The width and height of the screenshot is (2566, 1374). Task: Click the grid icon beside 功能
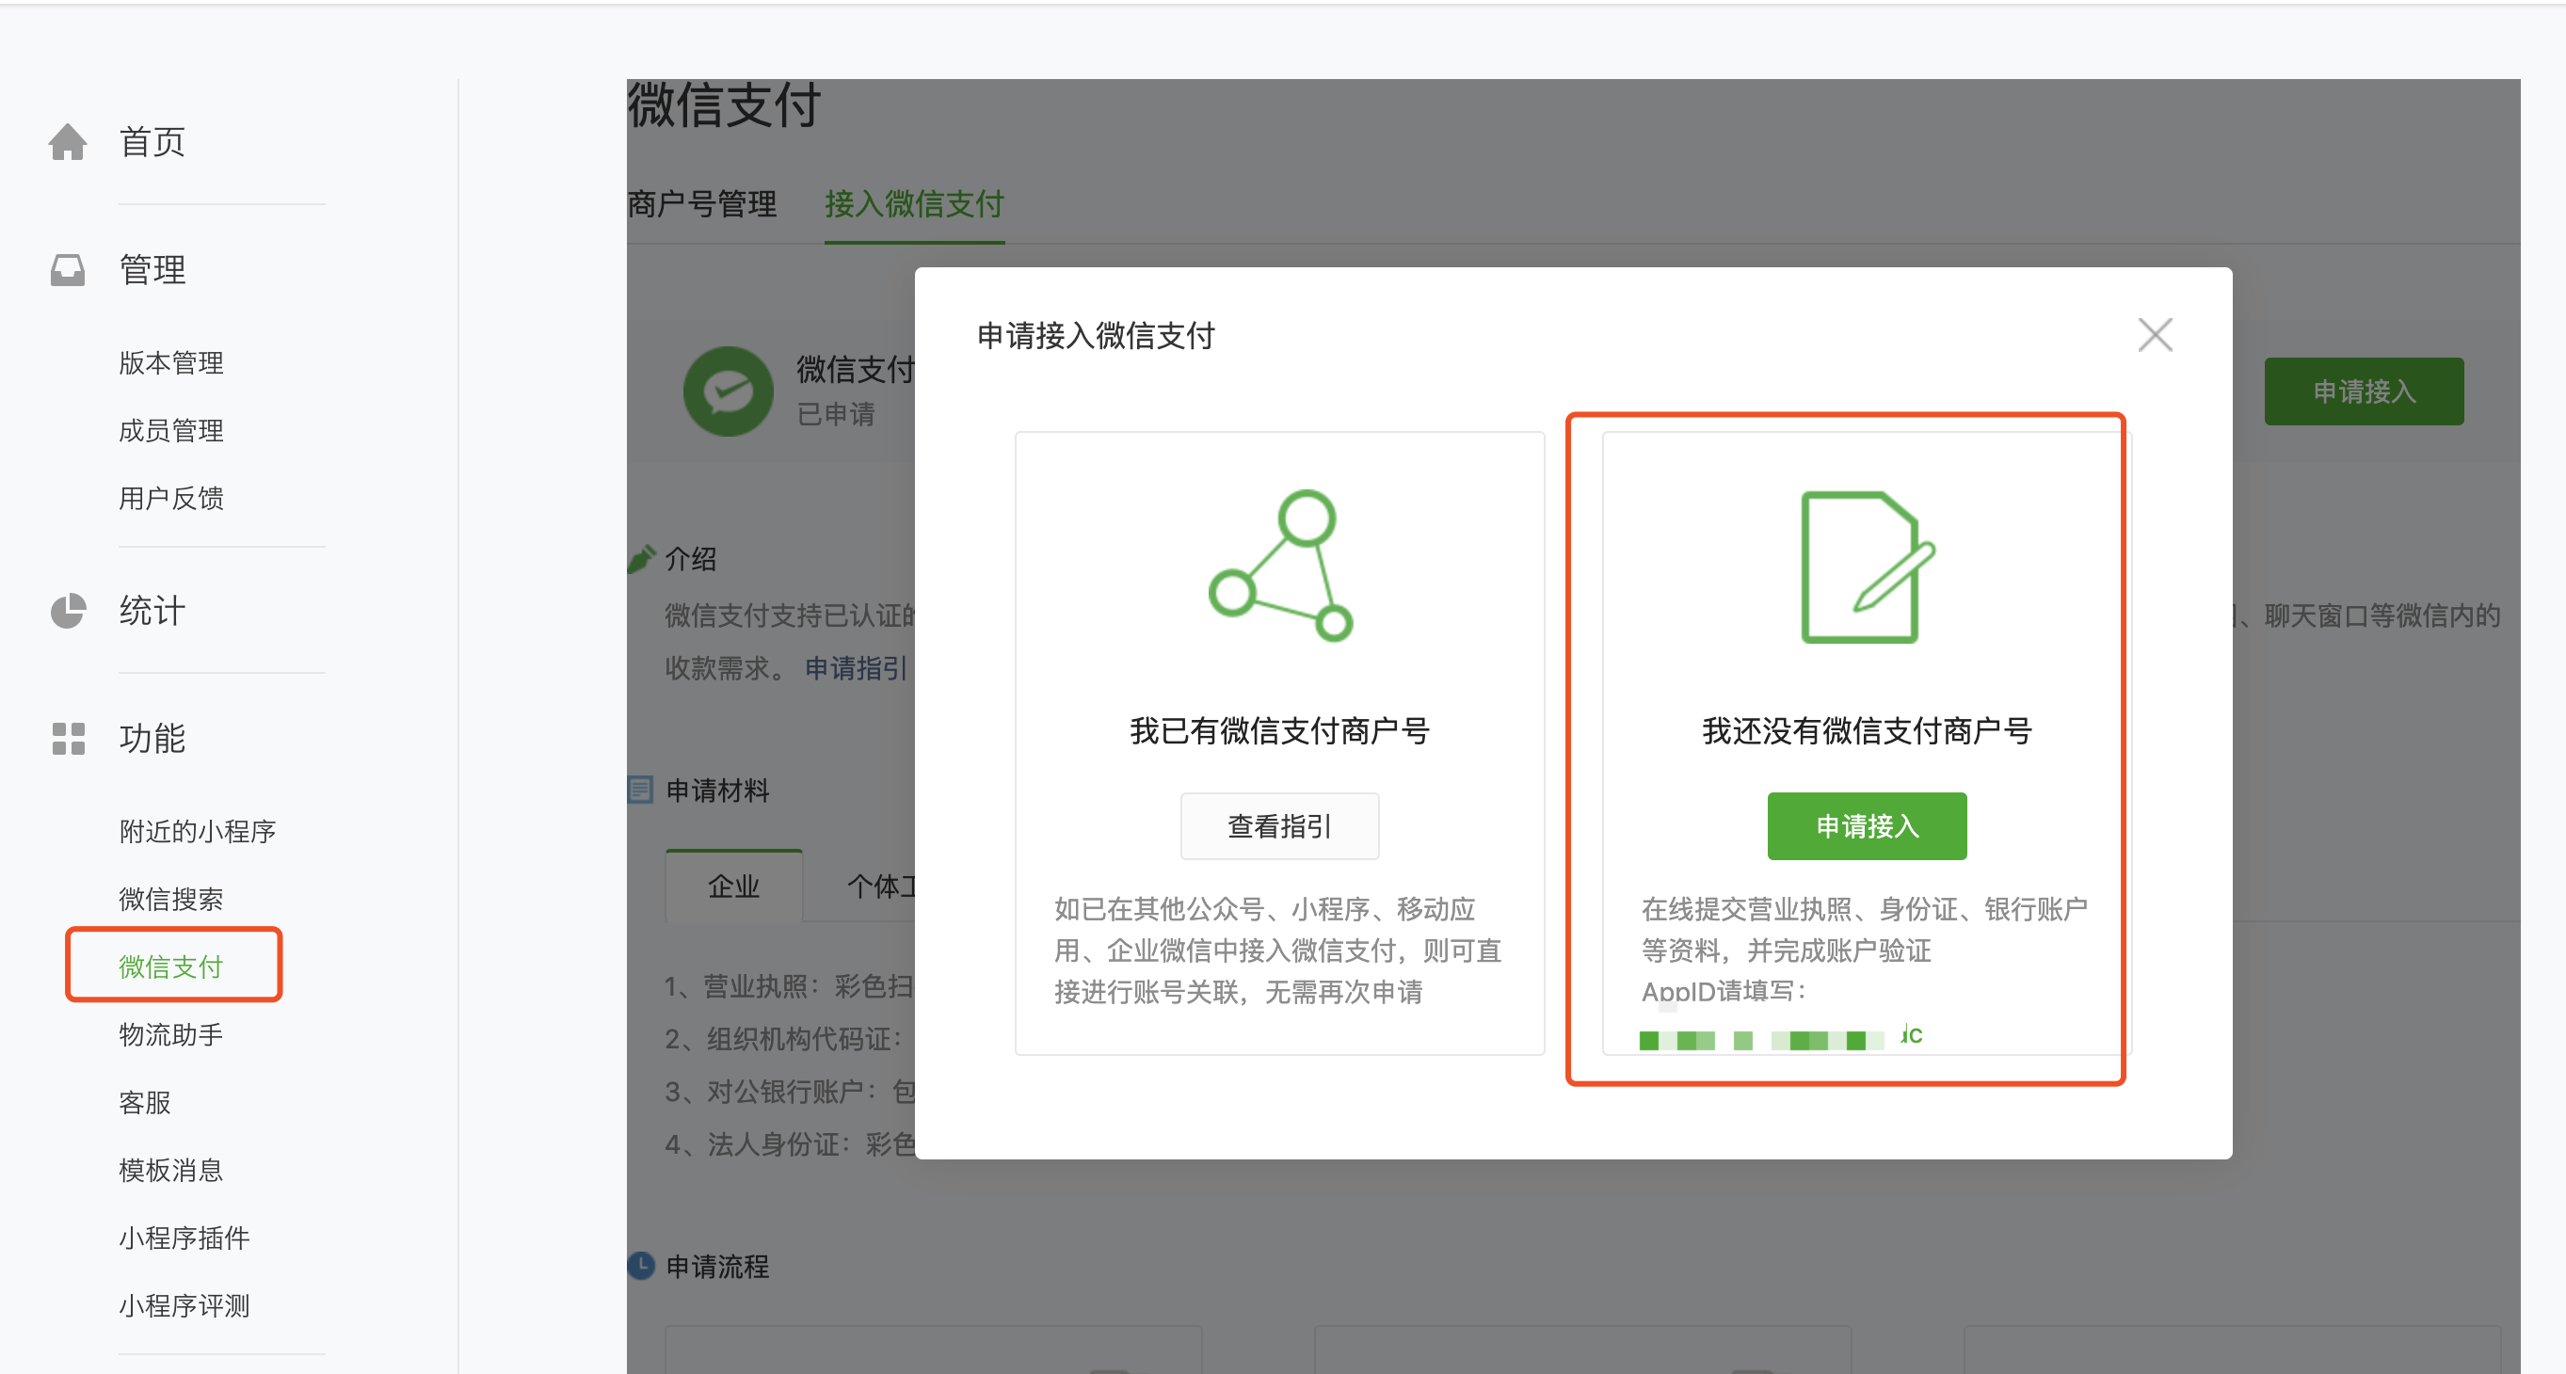click(68, 739)
